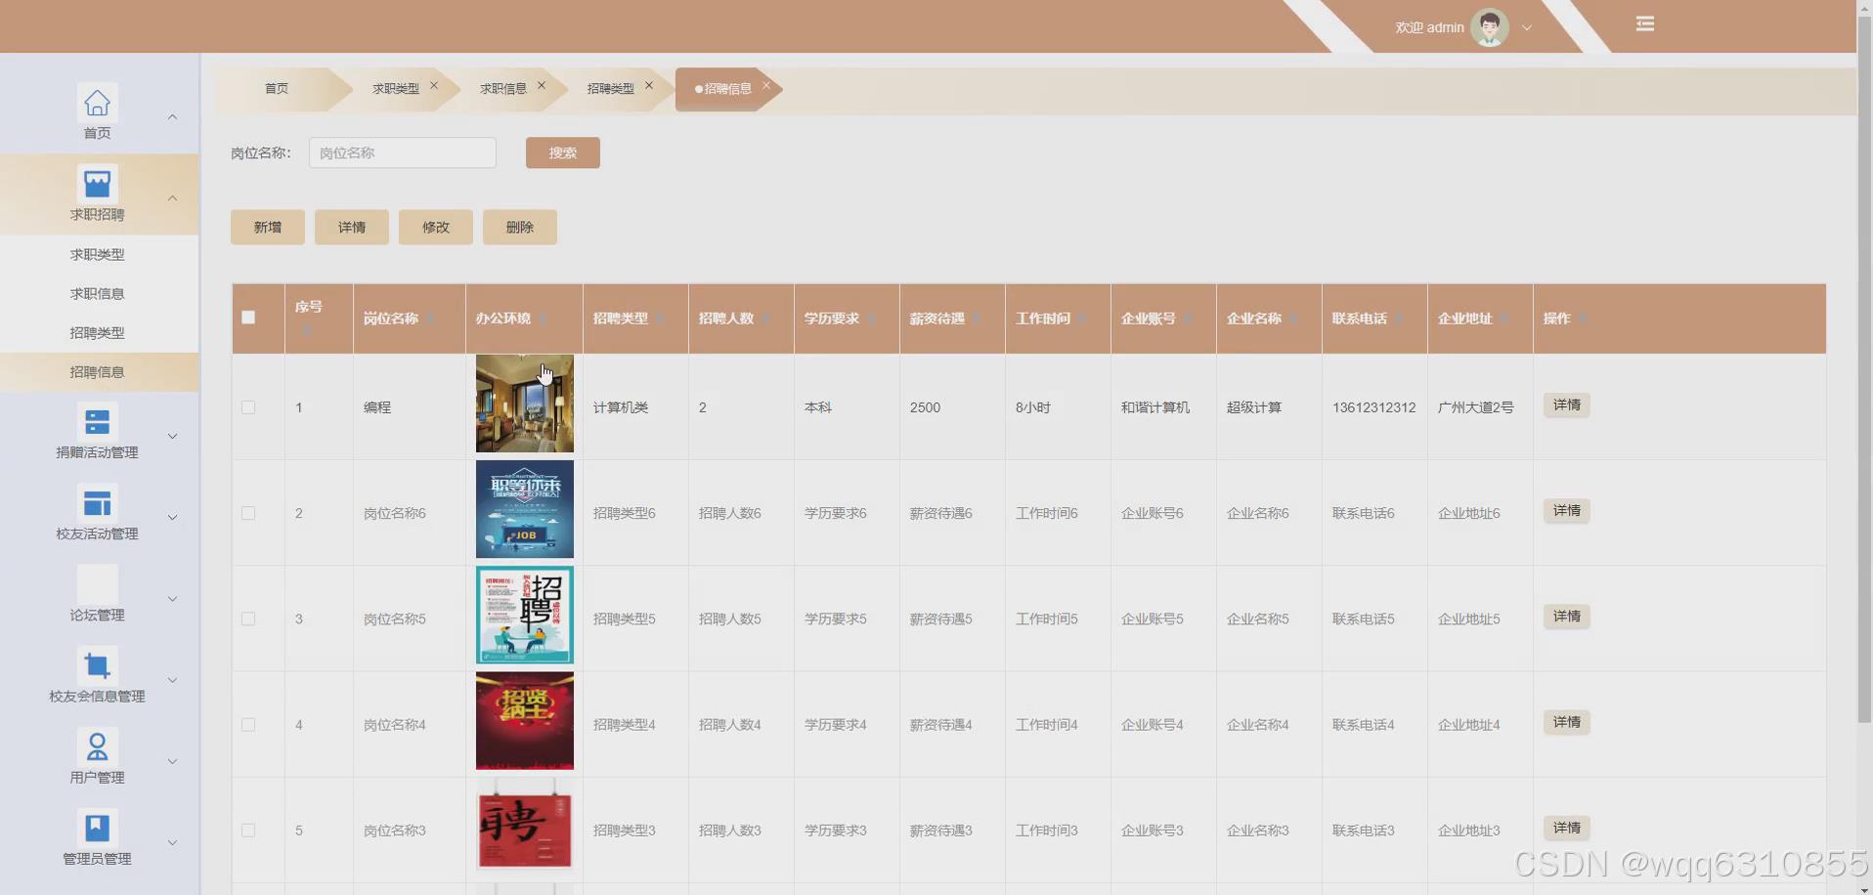The image size is (1873, 895).
Task: Click the admin avatar picture
Action: 1490,27
